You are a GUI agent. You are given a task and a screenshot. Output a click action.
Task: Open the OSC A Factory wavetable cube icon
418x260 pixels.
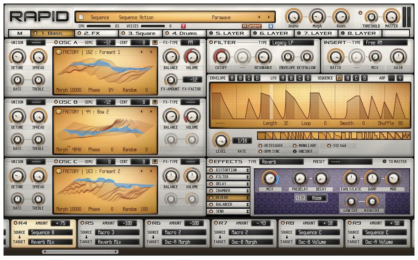pyautogui.click(x=58, y=52)
